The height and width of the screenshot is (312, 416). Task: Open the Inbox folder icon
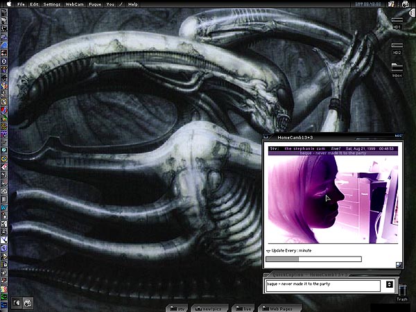[x=397, y=68]
